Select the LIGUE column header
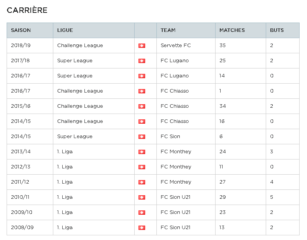Viewport: 307px width, 240px height. point(65,30)
